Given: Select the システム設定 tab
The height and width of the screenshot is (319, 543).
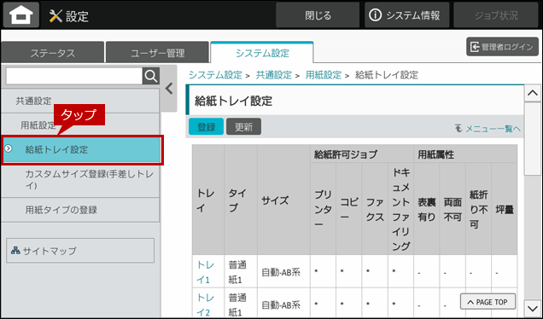Looking at the screenshot, I should (x=262, y=53).
